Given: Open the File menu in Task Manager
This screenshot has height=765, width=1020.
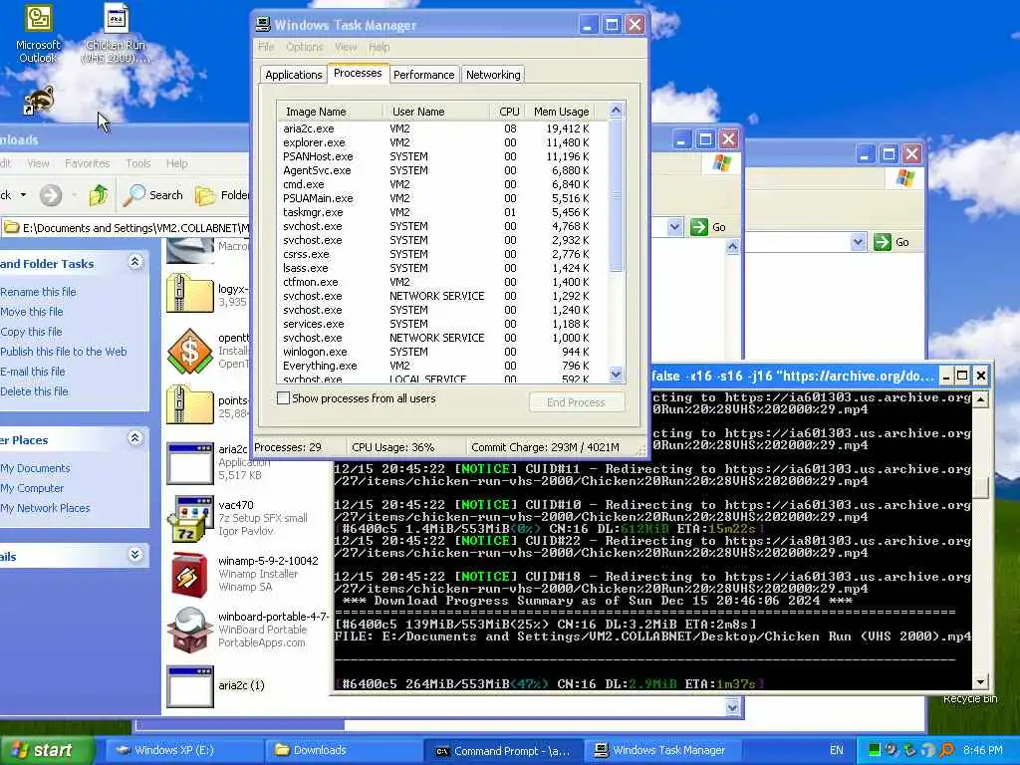Looking at the screenshot, I should point(266,47).
